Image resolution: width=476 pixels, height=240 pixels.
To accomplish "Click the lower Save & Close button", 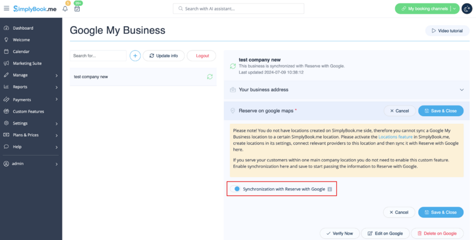I will point(441,213).
